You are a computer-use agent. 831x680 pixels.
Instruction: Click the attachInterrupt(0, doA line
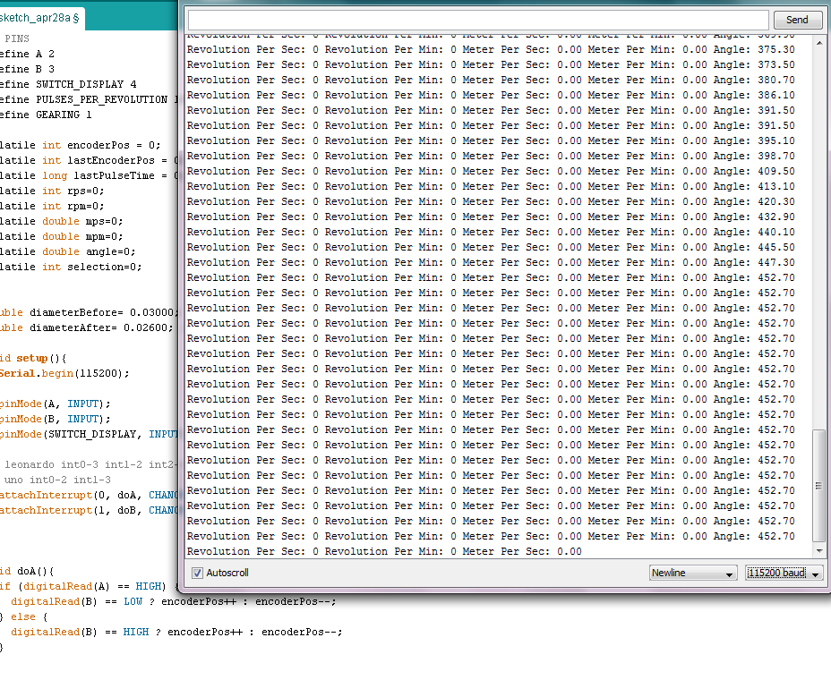pos(89,495)
